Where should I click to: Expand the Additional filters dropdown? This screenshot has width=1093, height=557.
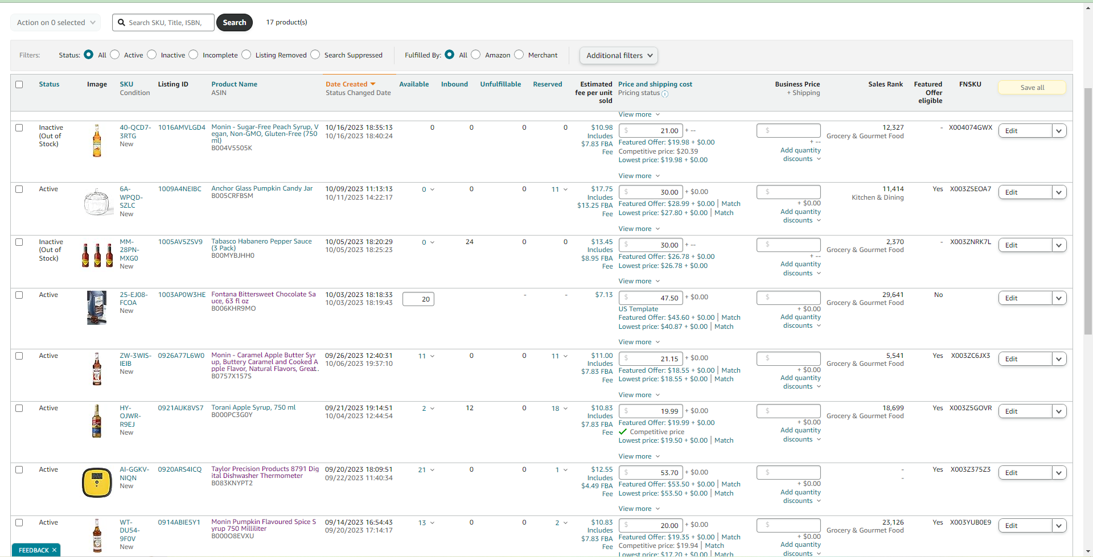619,55
